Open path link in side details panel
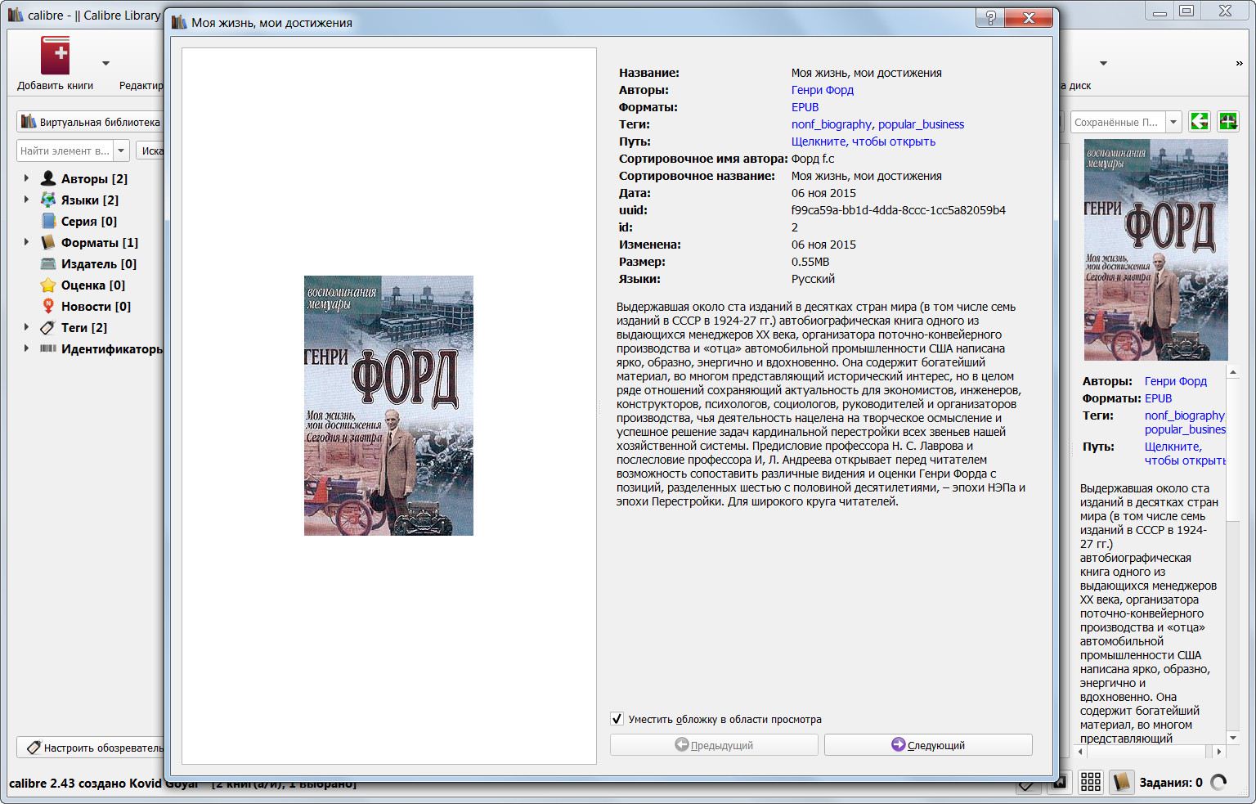This screenshot has width=1256, height=804. 1185,453
